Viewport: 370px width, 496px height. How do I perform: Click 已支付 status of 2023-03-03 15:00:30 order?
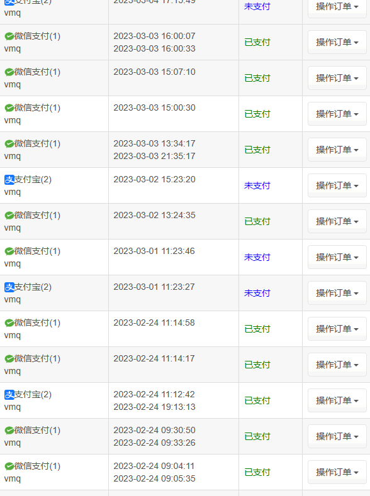pyautogui.click(x=257, y=114)
